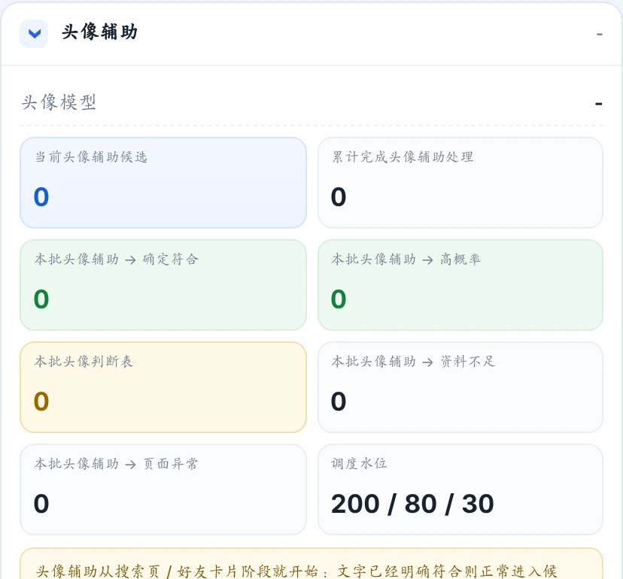
Task: Click the 头像模型 section heading
Action: (x=59, y=102)
